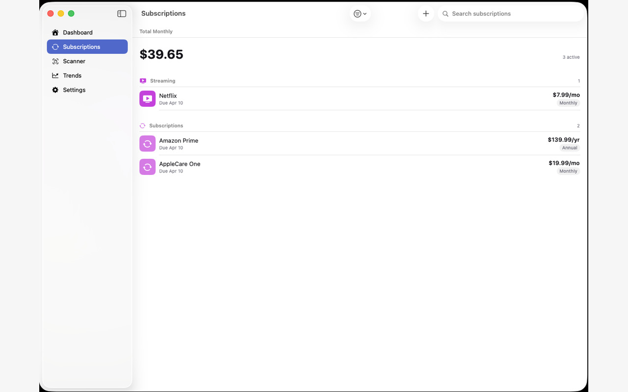Click the Total Monthly heading

pyautogui.click(x=156, y=31)
